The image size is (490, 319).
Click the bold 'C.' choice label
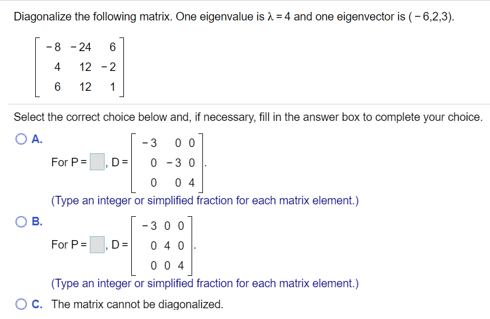pos(37,304)
